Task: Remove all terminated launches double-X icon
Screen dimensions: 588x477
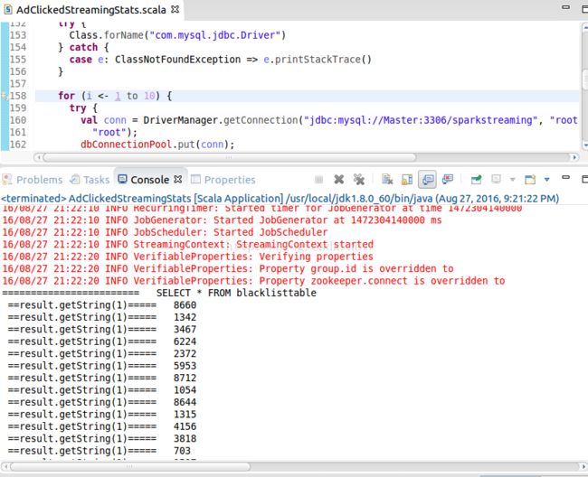Action: (359, 180)
